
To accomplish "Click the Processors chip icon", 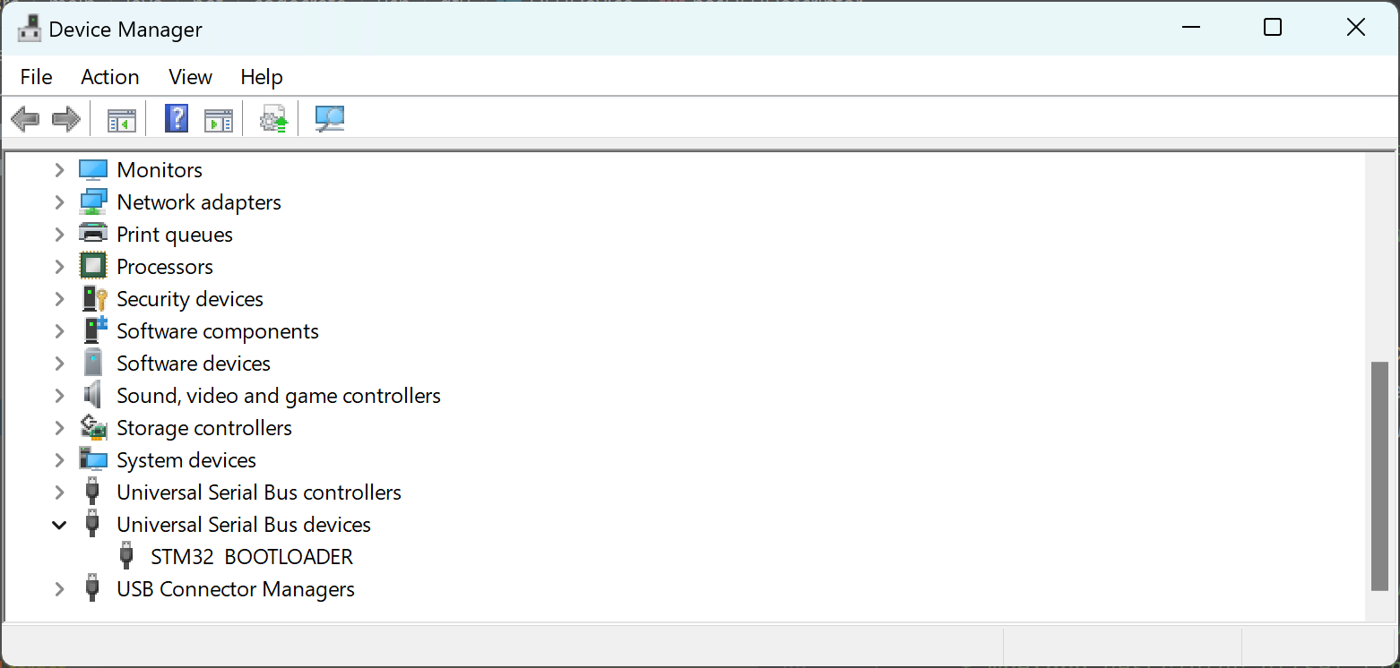I will pos(93,266).
